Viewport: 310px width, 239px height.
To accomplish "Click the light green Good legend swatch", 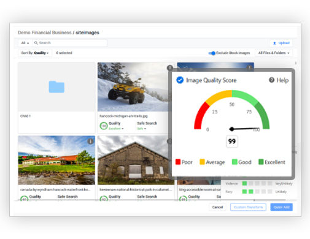I will pos(234,162).
